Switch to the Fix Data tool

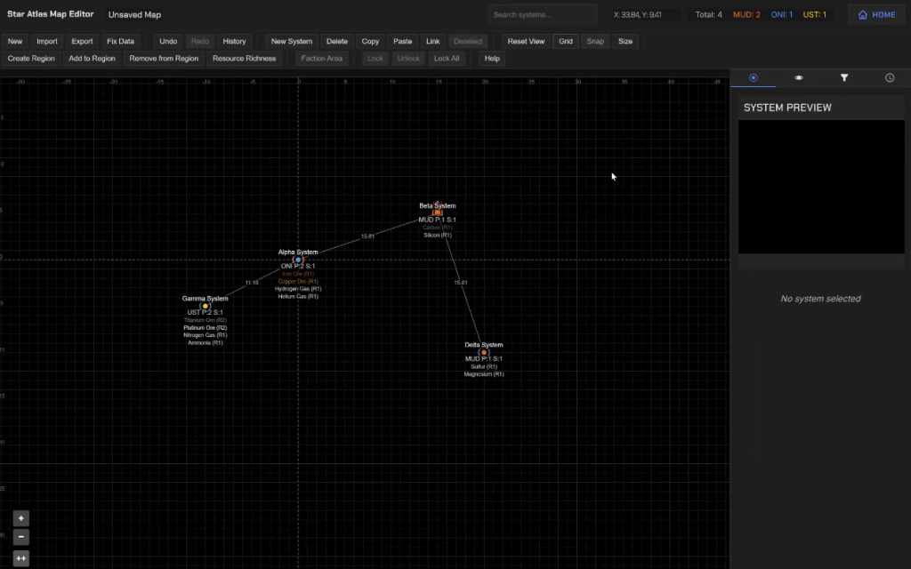point(120,41)
